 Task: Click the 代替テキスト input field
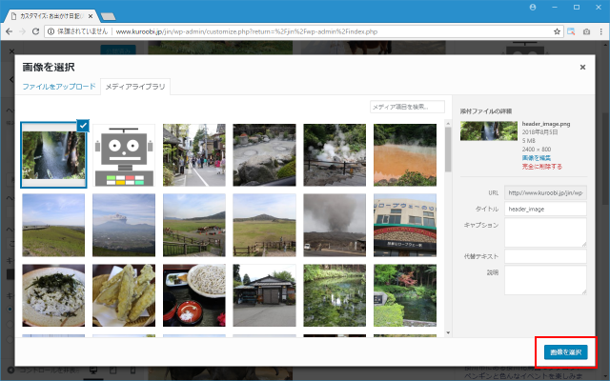tap(545, 256)
